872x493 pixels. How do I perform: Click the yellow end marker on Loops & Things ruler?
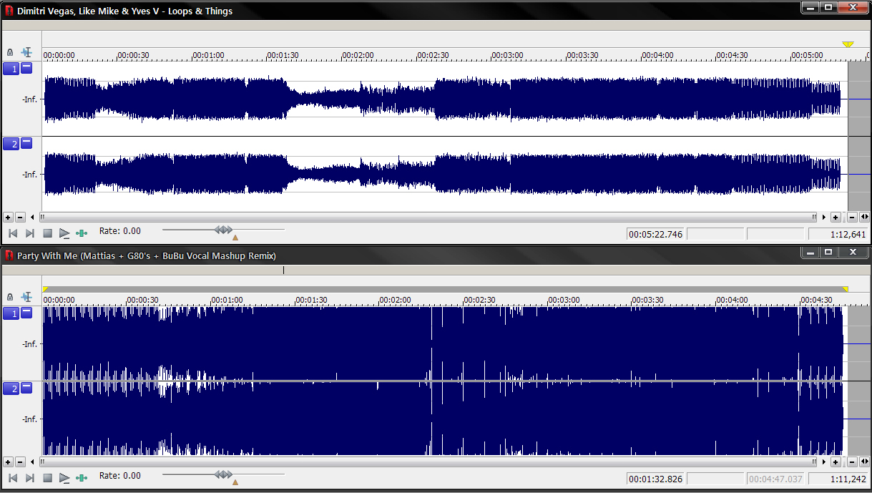click(x=848, y=44)
